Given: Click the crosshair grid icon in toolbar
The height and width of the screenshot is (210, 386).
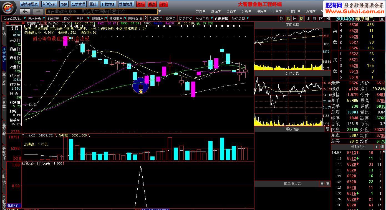Looking at the screenshot, I should pos(295,19).
